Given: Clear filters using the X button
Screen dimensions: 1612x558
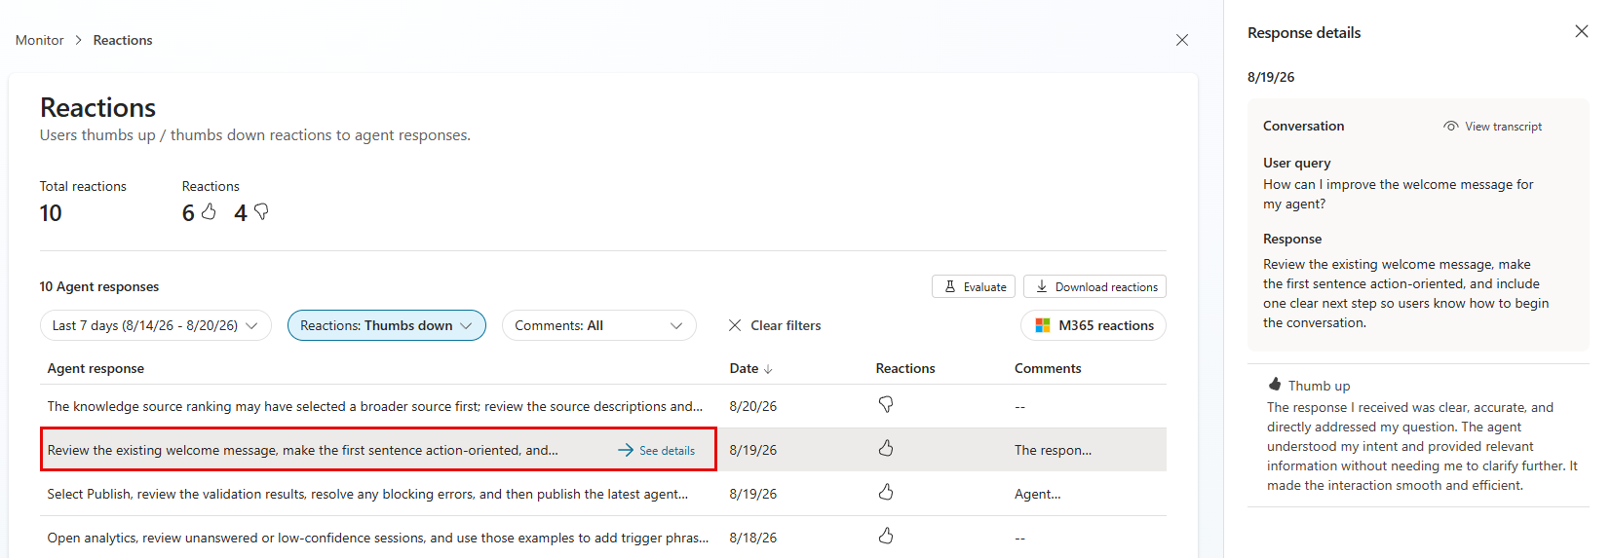Looking at the screenshot, I should pyautogui.click(x=735, y=325).
